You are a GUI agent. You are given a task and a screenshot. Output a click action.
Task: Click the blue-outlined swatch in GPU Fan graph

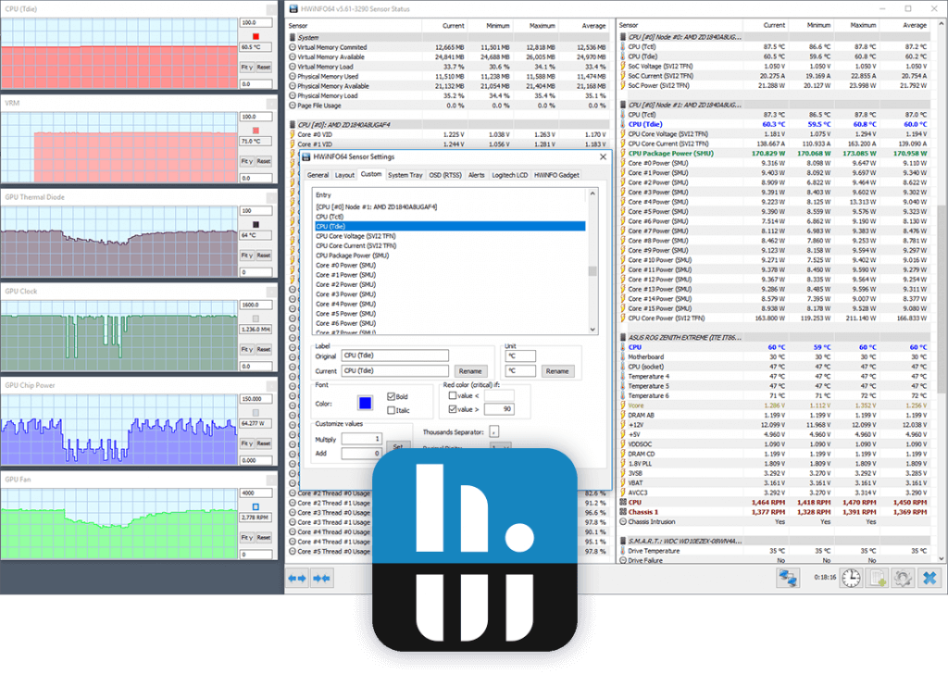(256, 506)
